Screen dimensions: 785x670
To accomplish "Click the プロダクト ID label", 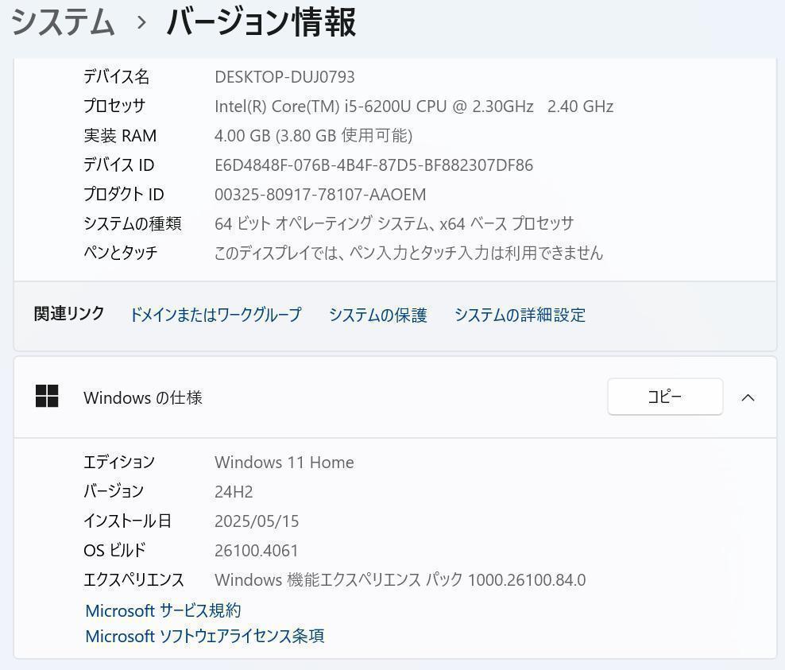I will coord(124,194).
